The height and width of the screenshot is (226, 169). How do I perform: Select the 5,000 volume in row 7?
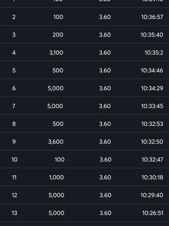(x=55, y=106)
